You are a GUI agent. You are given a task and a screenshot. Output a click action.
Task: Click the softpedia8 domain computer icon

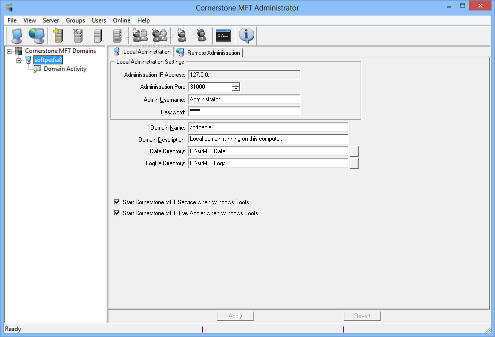click(x=28, y=60)
